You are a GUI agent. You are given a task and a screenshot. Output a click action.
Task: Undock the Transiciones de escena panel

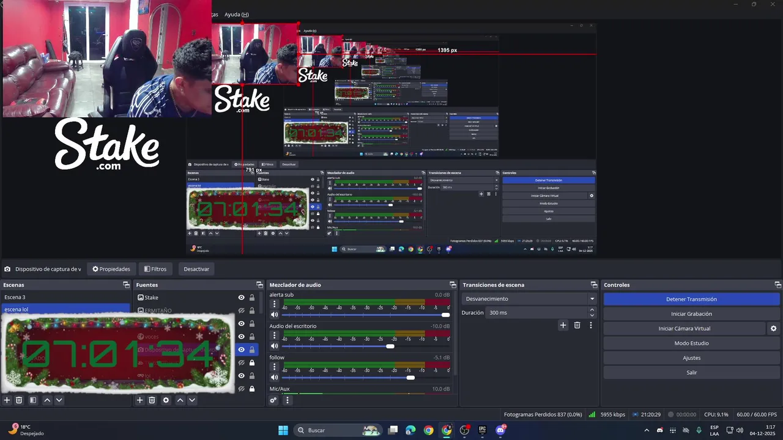[x=594, y=285]
